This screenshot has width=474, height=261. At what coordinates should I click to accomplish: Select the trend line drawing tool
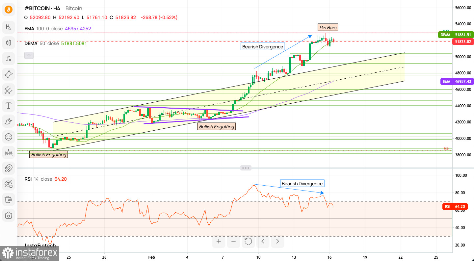tap(9, 90)
